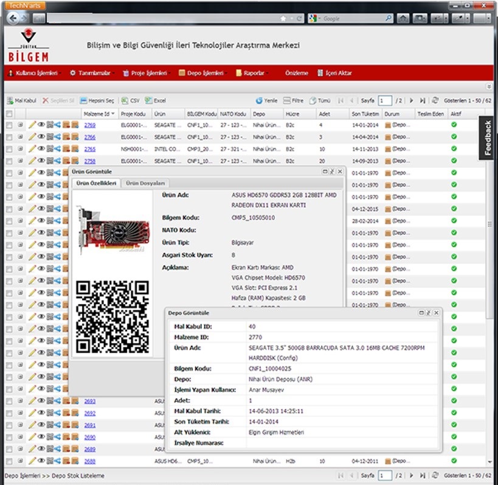The height and width of the screenshot is (485, 498).
Task: Check the checkbox for row 2766
Action: pyautogui.click(x=9, y=138)
